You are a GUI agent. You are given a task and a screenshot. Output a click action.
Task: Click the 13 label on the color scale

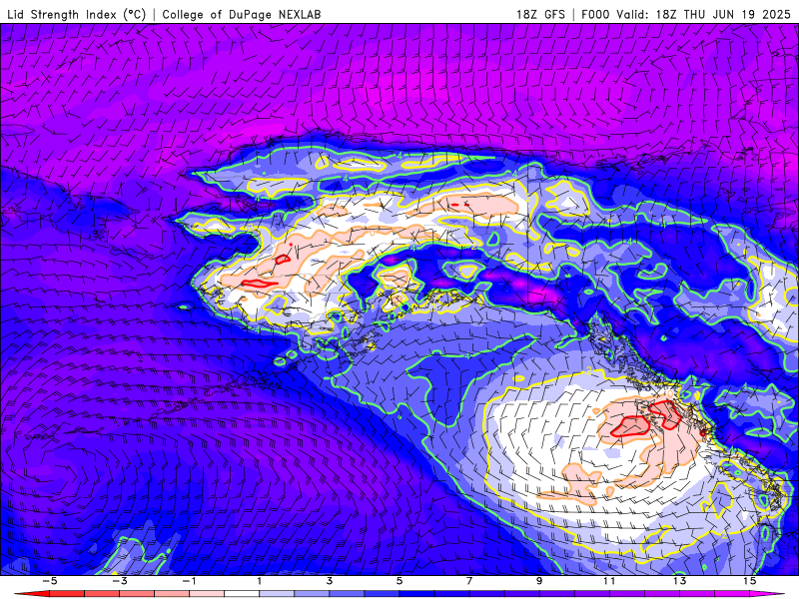coord(679,581)
